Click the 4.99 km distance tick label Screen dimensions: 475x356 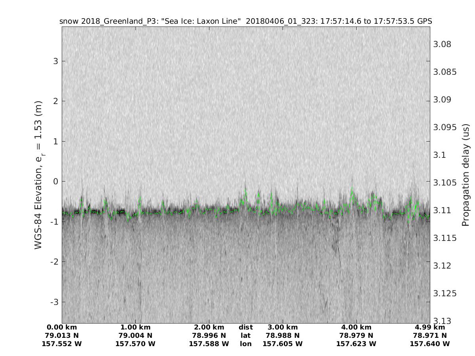(430, 327)
